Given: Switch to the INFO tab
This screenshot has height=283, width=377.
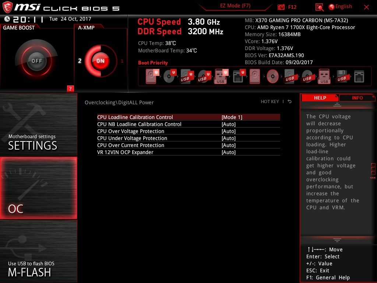Looking at the screenshot, I should [x=357, y=98].
